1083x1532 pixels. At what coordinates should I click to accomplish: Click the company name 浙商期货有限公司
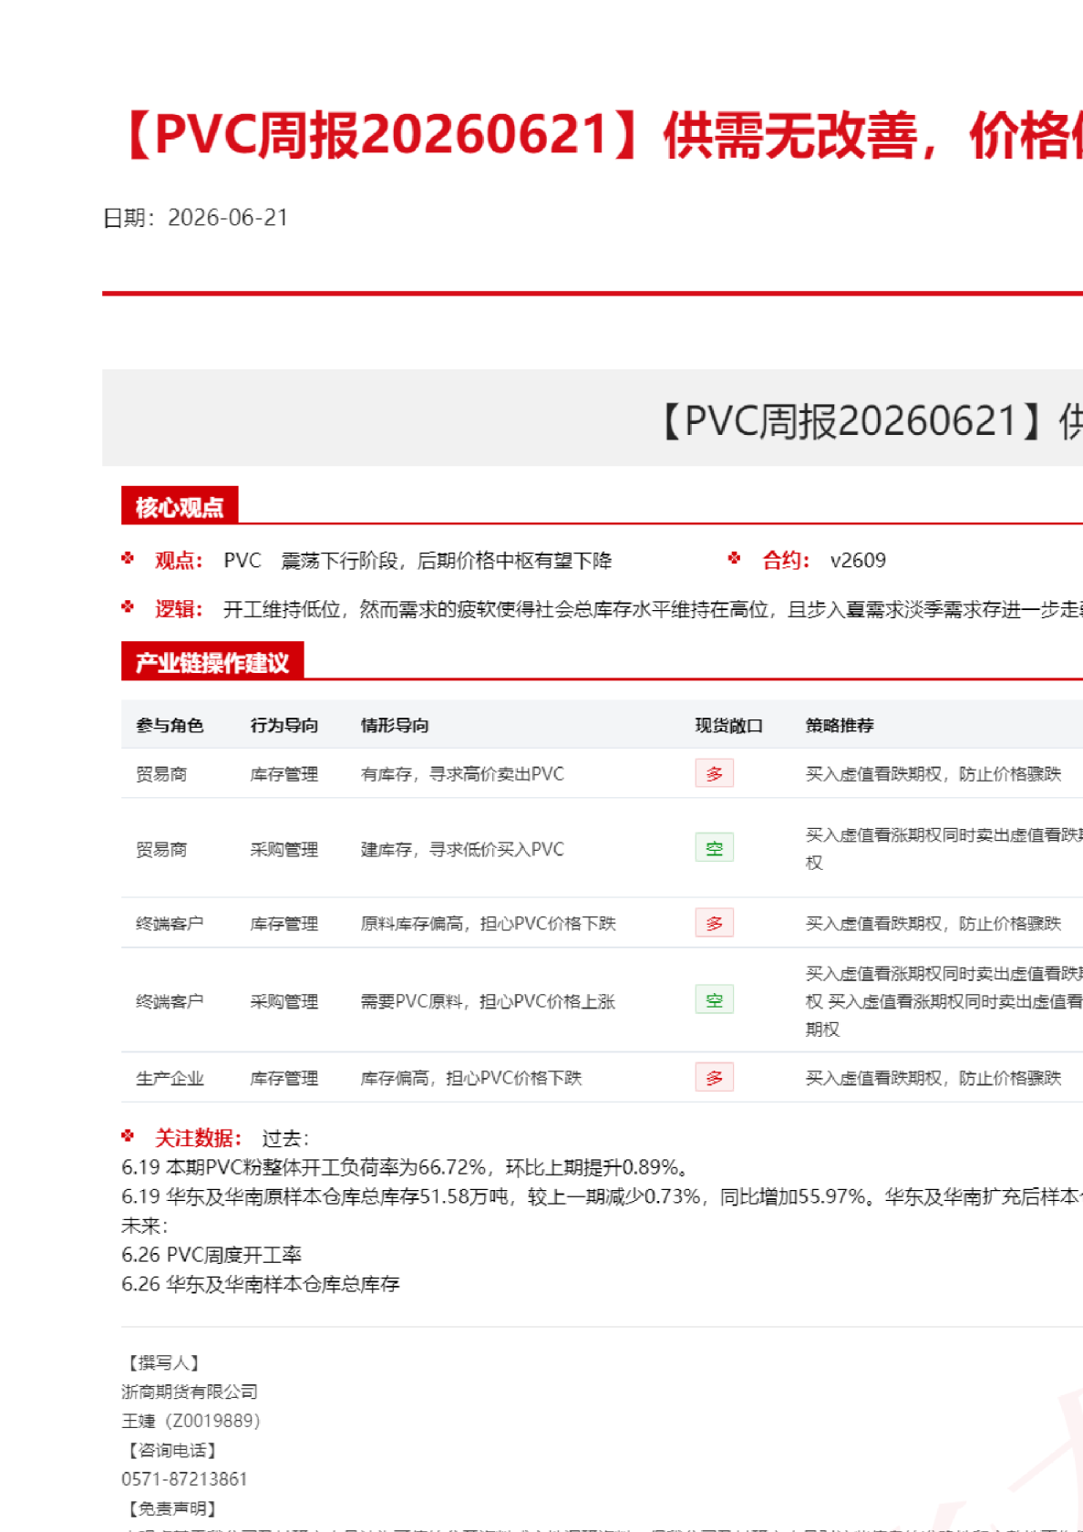pyautogui.click(x=190, y=1392)
